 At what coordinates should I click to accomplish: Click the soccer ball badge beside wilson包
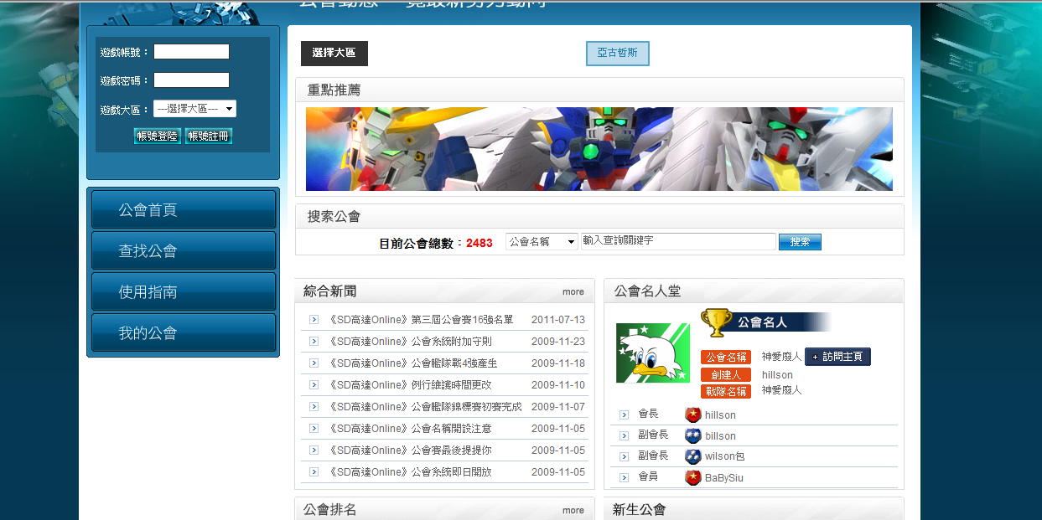click(x=692, y=456)
